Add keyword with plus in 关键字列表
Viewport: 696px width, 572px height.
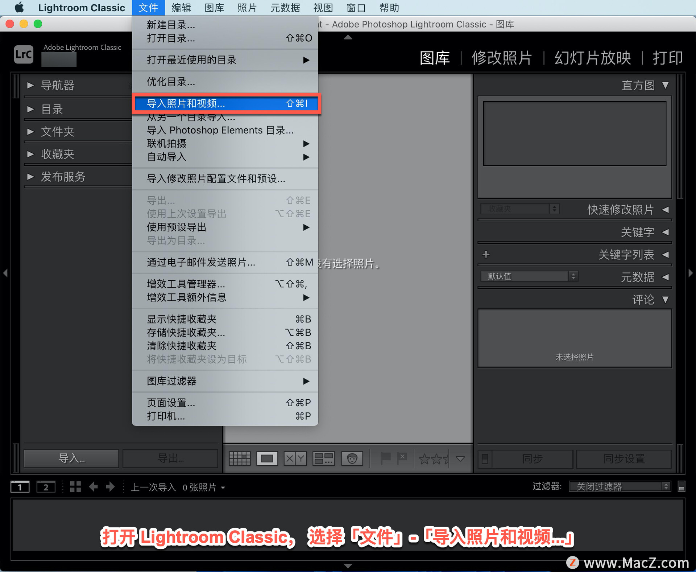coord(486,255)
